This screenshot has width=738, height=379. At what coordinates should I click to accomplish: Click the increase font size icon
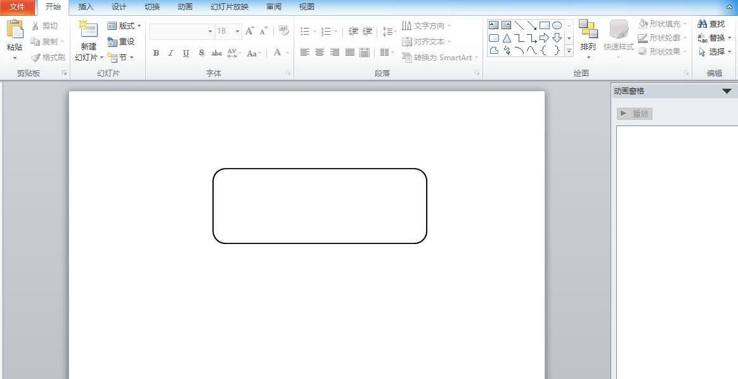[x=249, y=30]
